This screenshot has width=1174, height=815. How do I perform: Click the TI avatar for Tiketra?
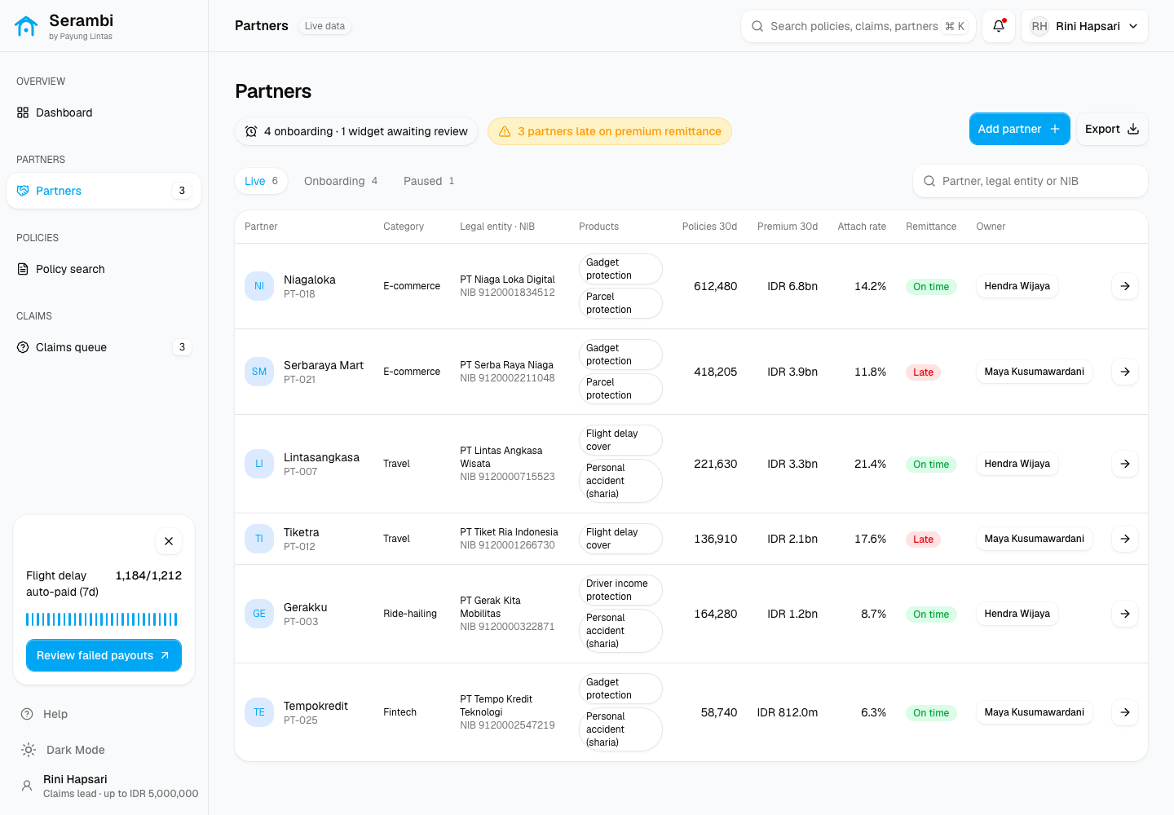259,539
